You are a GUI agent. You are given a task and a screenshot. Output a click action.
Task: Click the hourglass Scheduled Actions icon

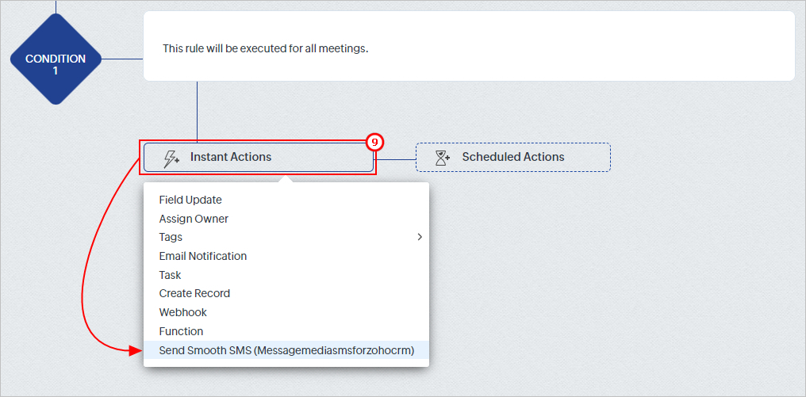pyautogui.click(x=443, y=158)
